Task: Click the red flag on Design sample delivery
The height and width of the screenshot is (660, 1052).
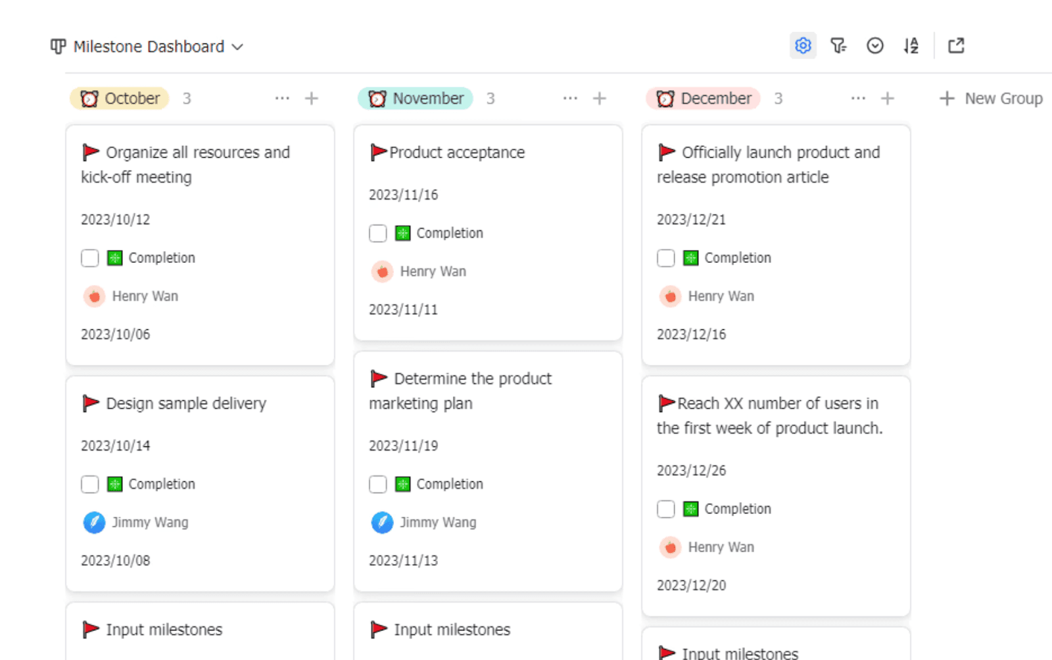Action: point(91,403)
